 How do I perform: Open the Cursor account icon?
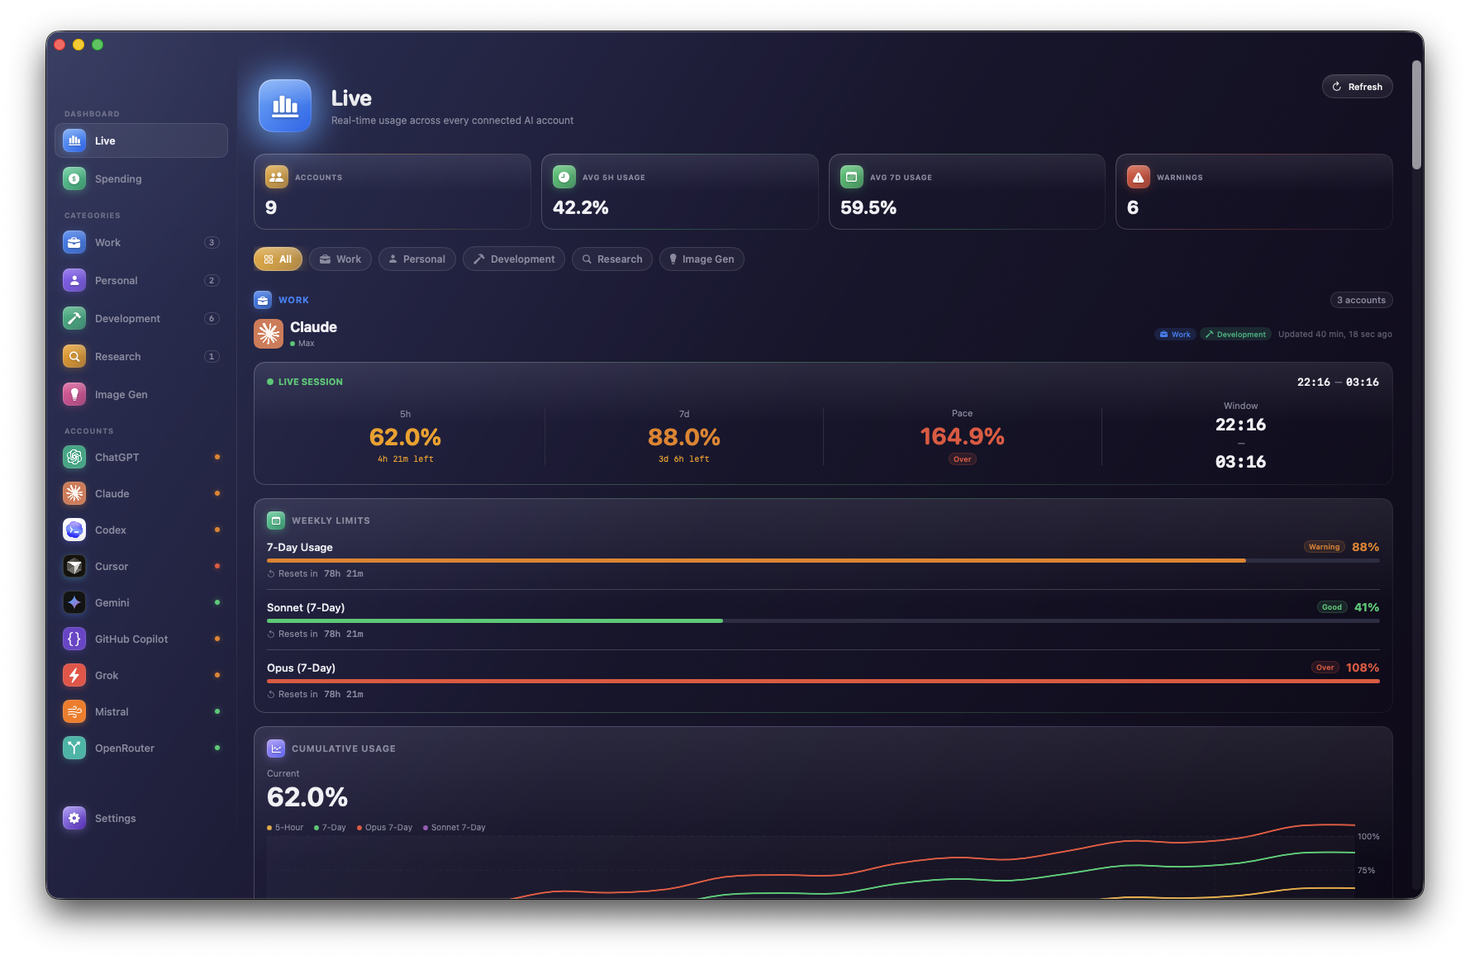pyautogui.click(x=74, y=566)
